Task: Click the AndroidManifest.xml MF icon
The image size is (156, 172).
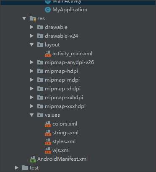Action: click(x=33, y=159)
